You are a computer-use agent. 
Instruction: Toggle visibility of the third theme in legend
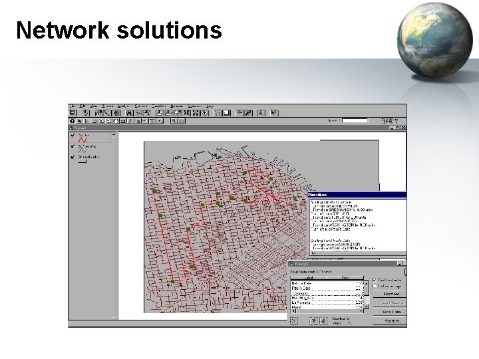click(73, 157)
